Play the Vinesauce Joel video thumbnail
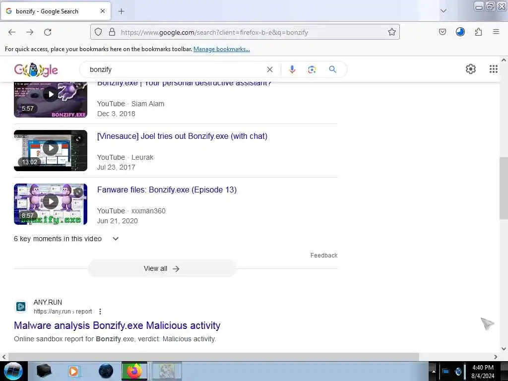Screen dimensions: 508x381 (51, 150)
